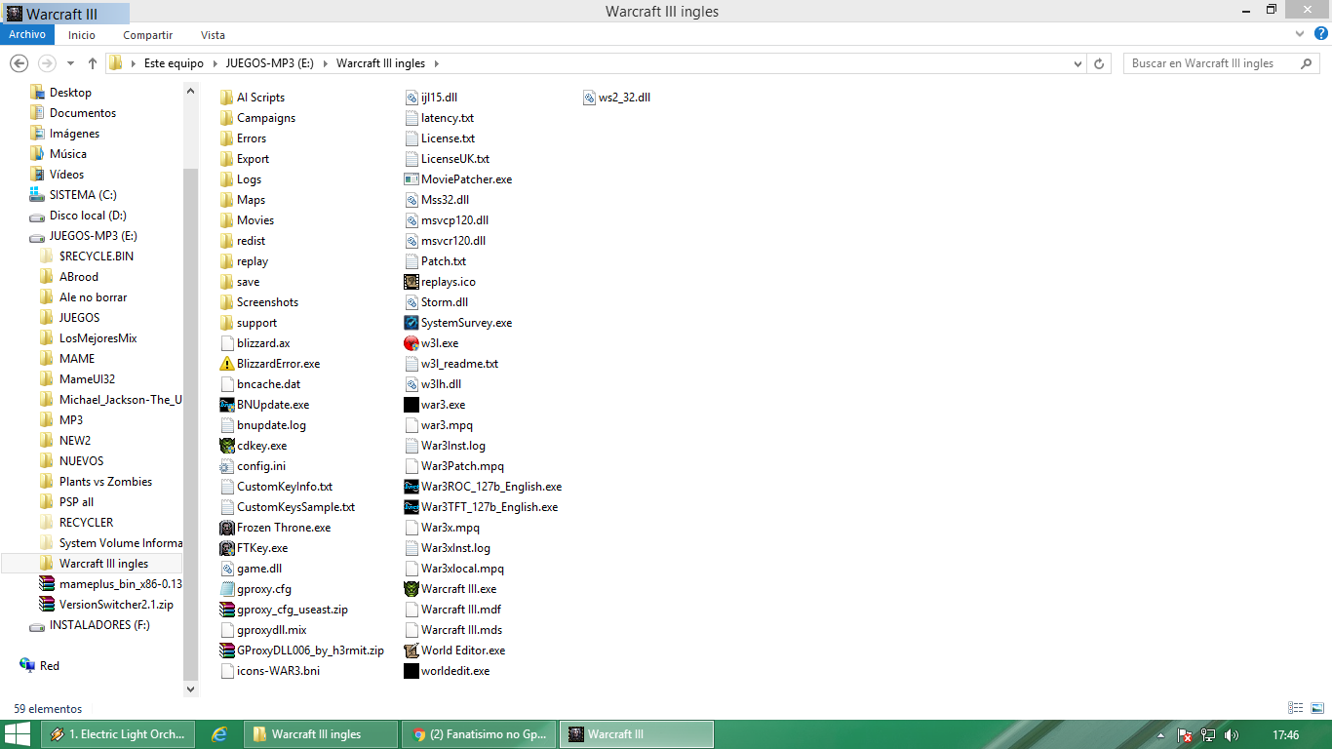Image resolution: width=1332 pixels, height=749 pixels.
Task: Select the War3TFT_127b_English.exe icon
Action: [x=411, y=507]
